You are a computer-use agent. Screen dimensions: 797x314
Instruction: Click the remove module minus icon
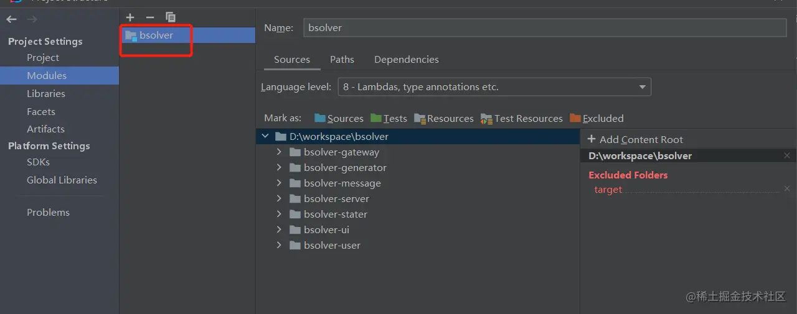coord(150,17)
